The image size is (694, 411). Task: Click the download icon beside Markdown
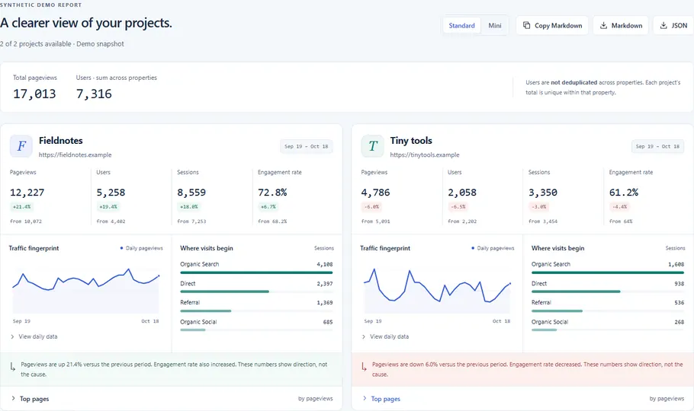tap(603, 26)
